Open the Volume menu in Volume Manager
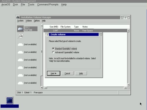 click(x=29, y=21)
